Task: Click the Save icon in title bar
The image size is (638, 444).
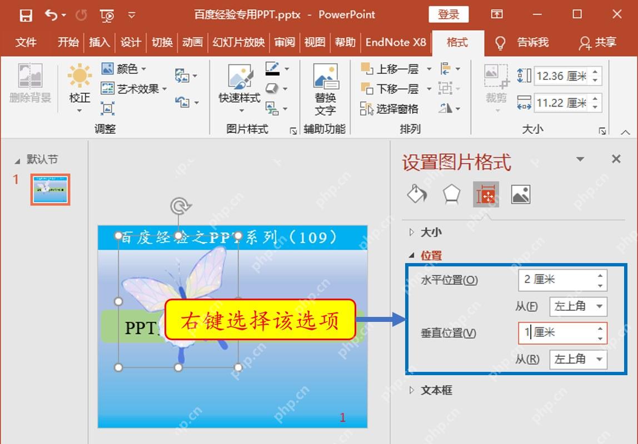Action: [x=26, y=16]
